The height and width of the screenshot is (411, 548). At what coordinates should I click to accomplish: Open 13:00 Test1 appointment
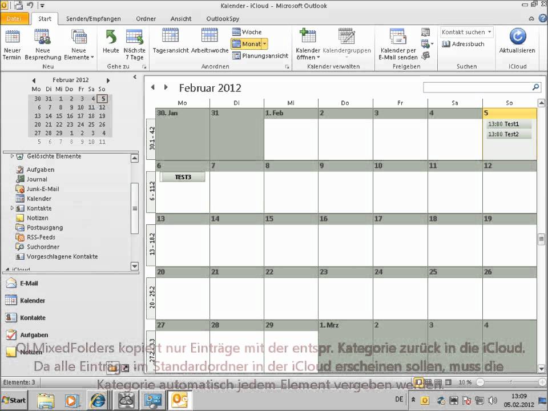(509, 124)
